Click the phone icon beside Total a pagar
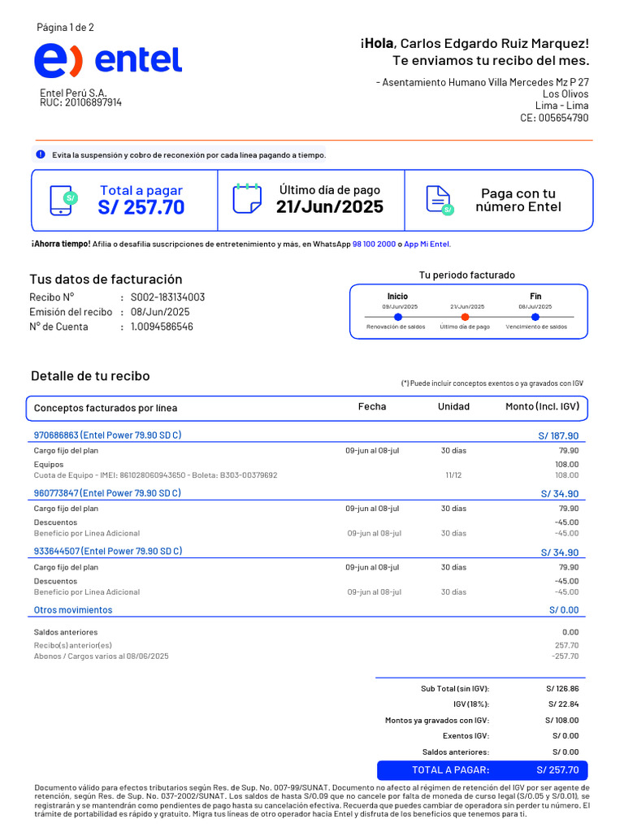This screenshot has width=624, height=832. point(63,200)
